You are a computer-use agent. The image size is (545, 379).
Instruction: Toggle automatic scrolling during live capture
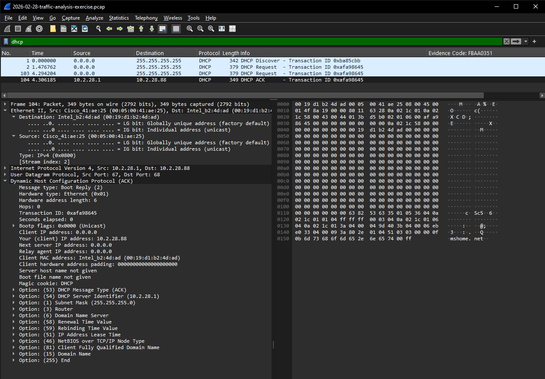click(x=162, y=29)
